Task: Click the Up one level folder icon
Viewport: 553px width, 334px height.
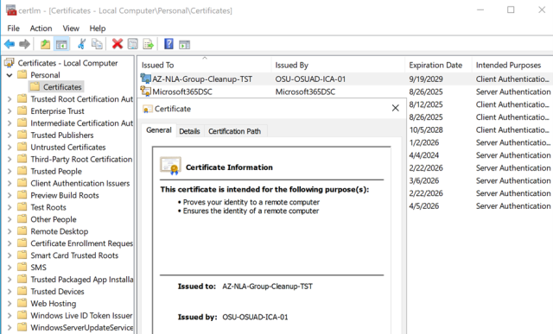Action: pyautogui.click(x=45, y=44)
